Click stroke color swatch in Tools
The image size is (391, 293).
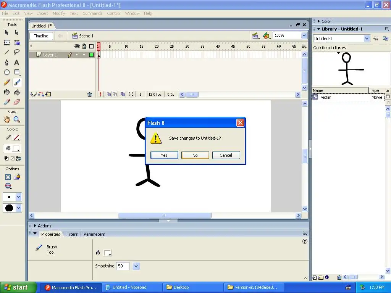[16, 137]
